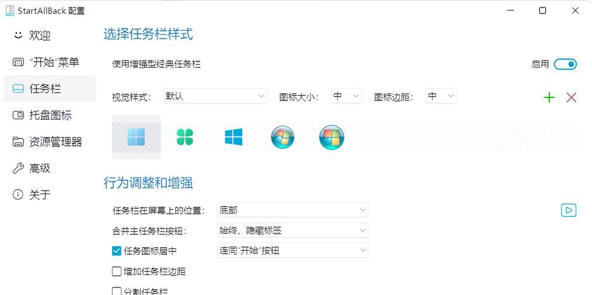Pick the Windows 7 orb start icon
The width and height of the screenshot is (592, 295).
pos(283,137)
